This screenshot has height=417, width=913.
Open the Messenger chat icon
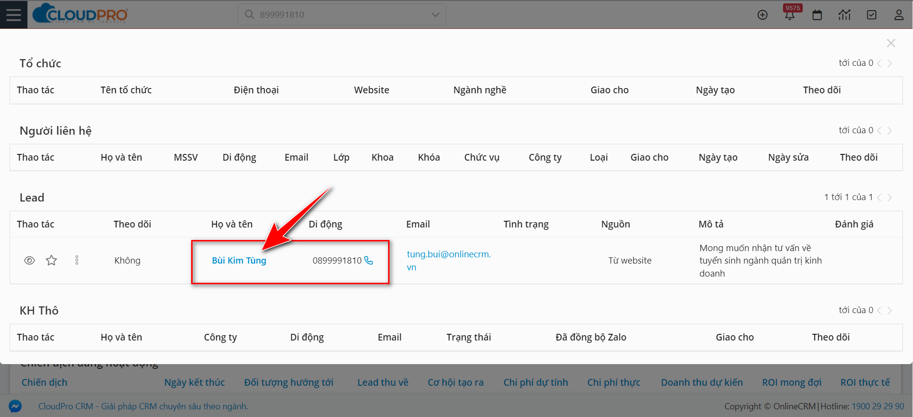pos(15,406)
